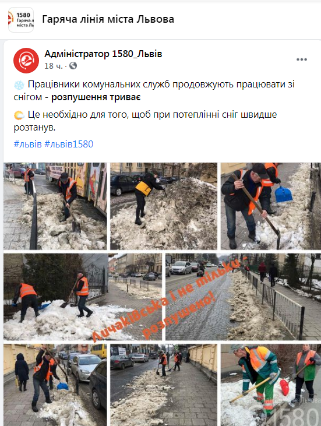This screenshot has height=426, width=321.
Task: Click the bold розпушення триває text
Action: point(96,97)
